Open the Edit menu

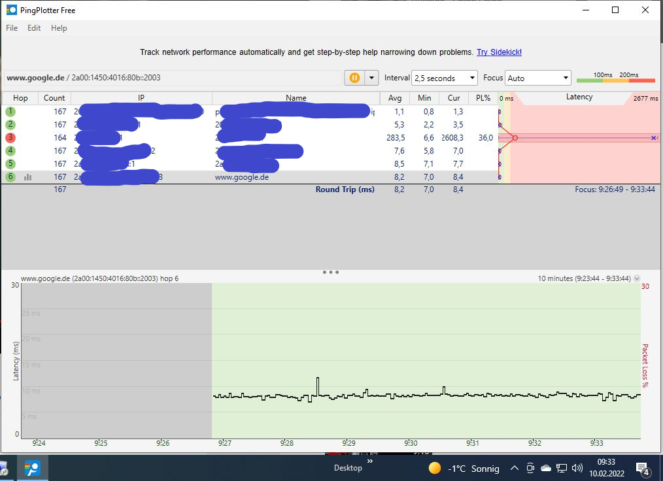pos(34,28)
